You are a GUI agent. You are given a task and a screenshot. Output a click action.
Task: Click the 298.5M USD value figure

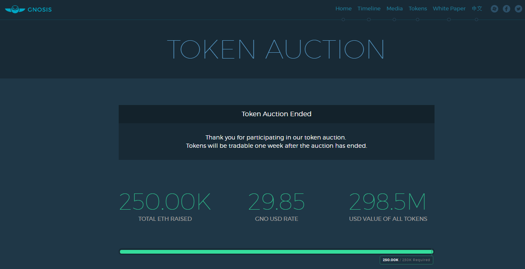pyautogui.click(x=388, y=202)
